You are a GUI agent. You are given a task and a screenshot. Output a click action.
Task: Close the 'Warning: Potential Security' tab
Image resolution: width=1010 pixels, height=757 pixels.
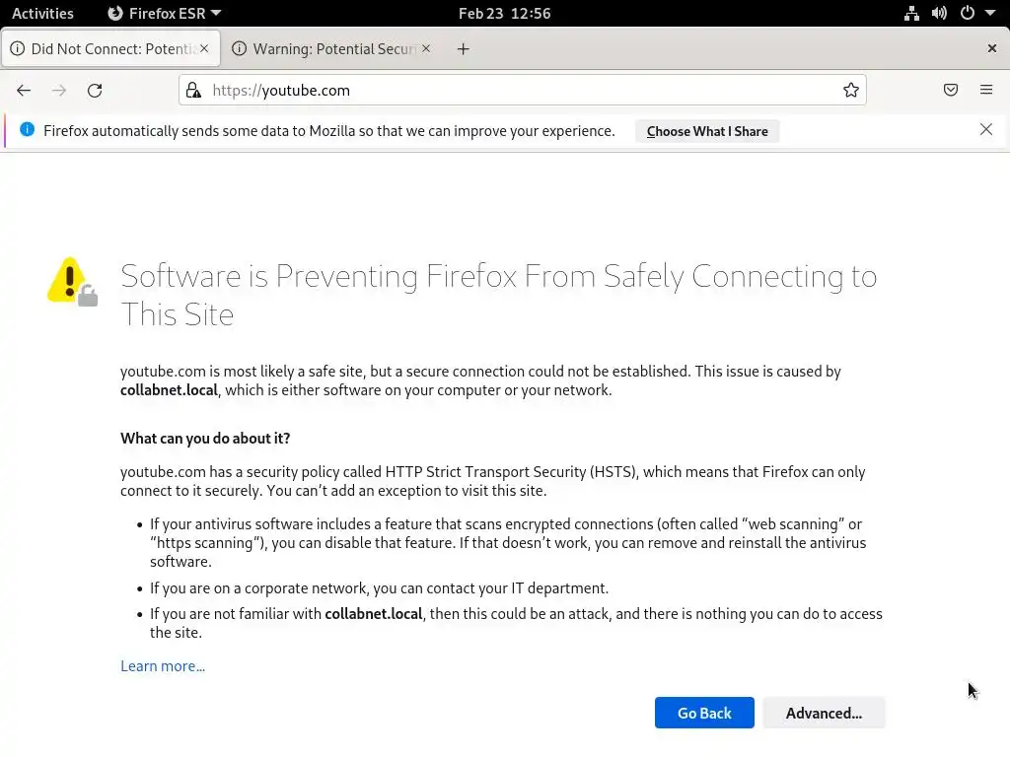tap(426, 47)
